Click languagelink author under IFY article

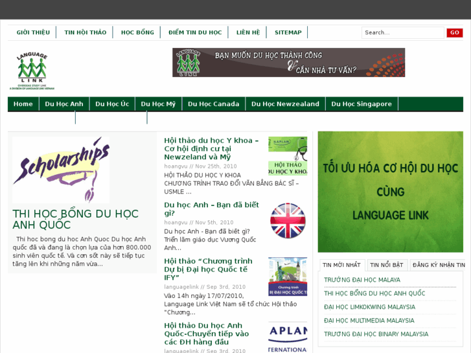(x=181, y=287)
